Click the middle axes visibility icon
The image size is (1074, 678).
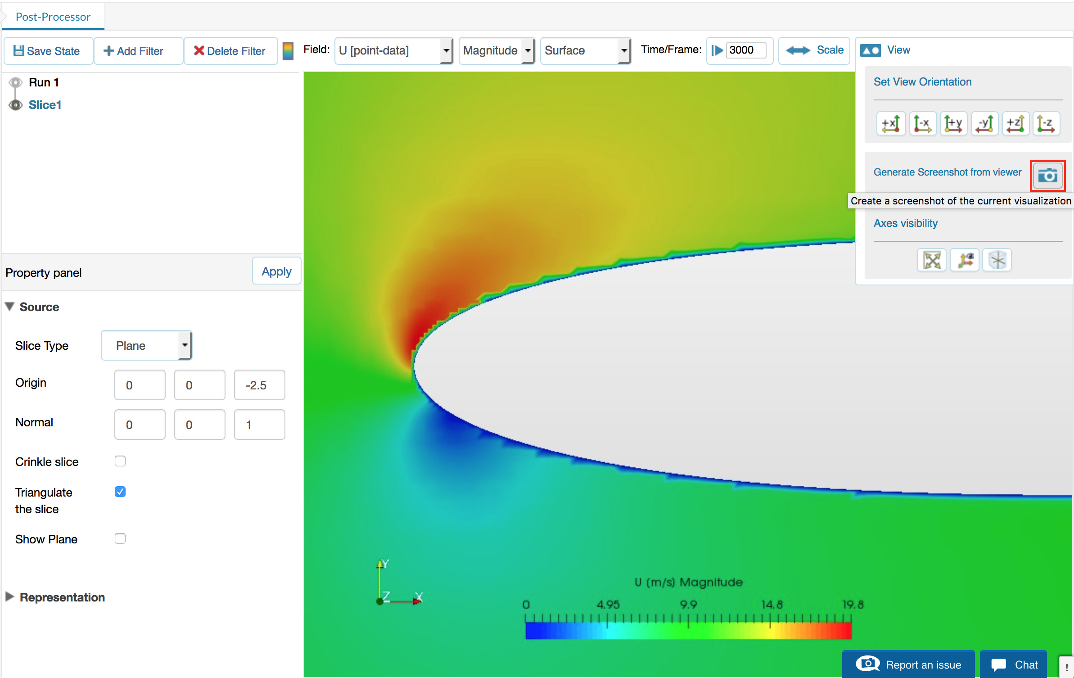tap(964, 260)
